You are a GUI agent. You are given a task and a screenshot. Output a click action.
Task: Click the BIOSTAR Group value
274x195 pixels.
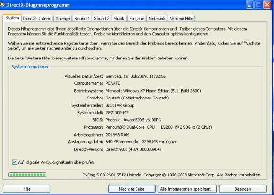pyautogui.click(x=120, y=105)
